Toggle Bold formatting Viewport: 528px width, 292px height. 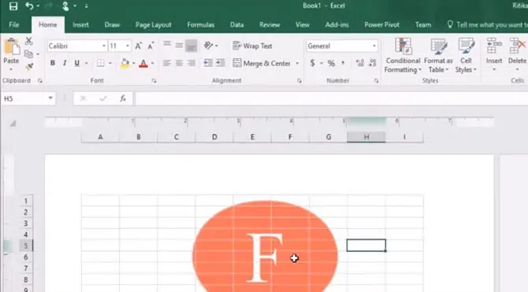coord(53,63)
